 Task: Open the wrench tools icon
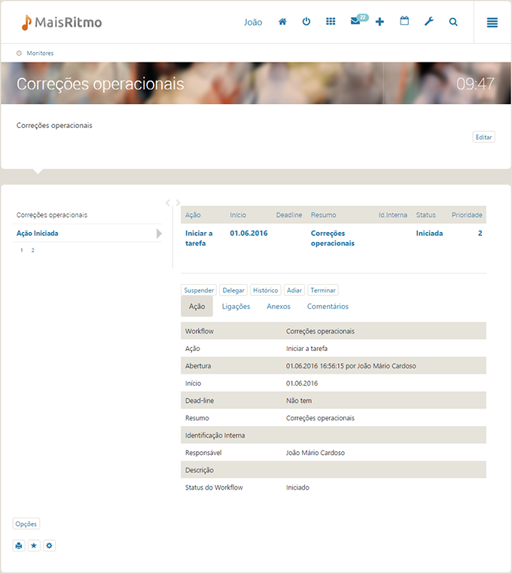tap(428, 22)
